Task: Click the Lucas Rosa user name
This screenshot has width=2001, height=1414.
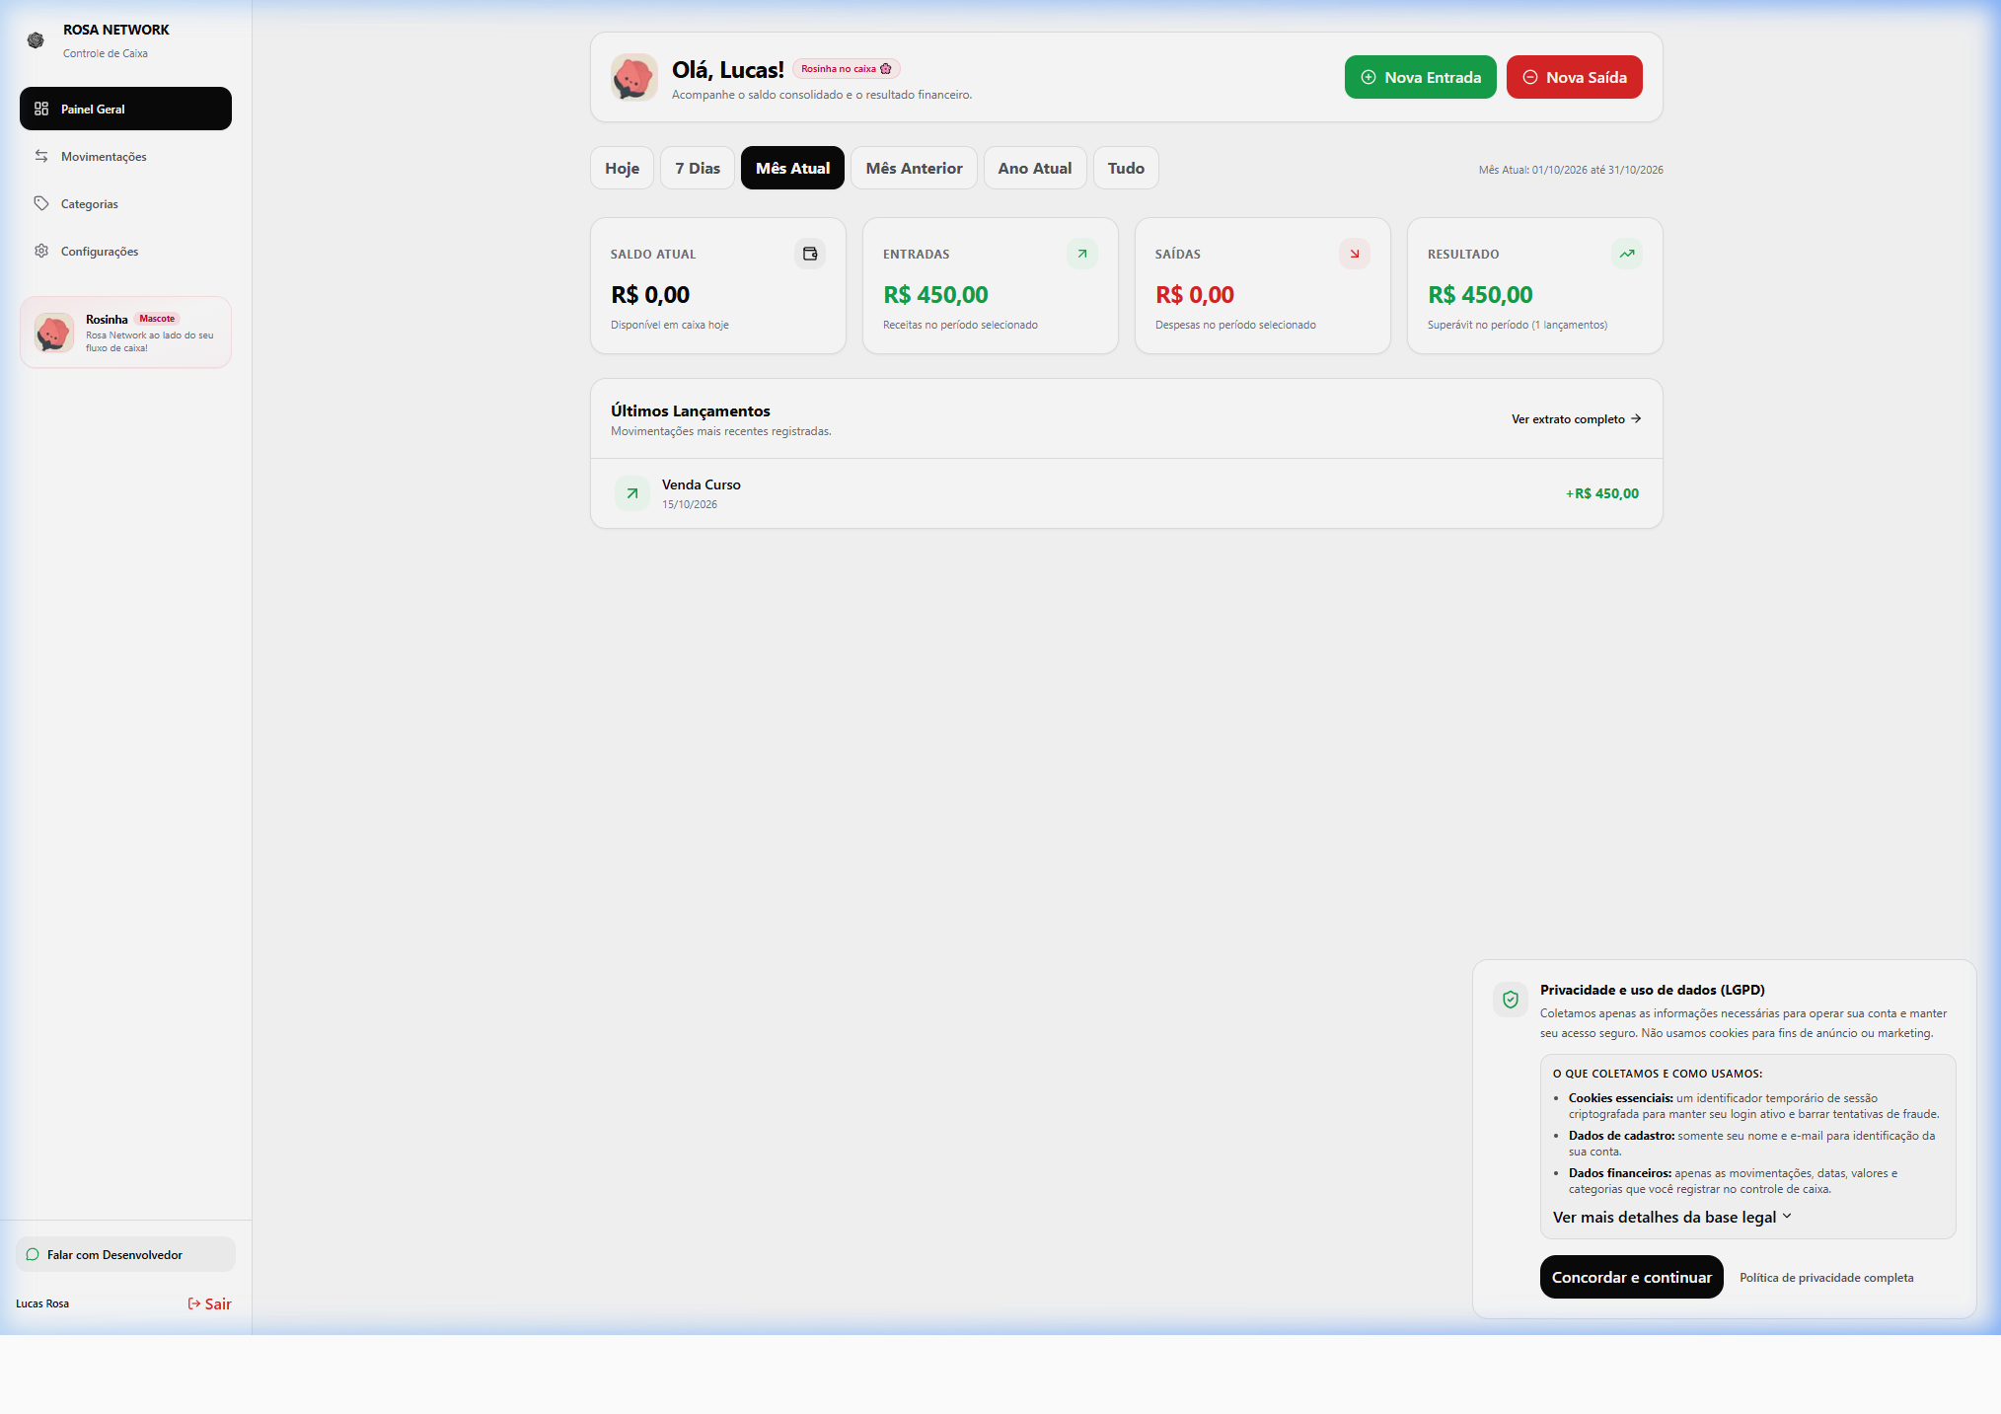Action: (42, 1303)
